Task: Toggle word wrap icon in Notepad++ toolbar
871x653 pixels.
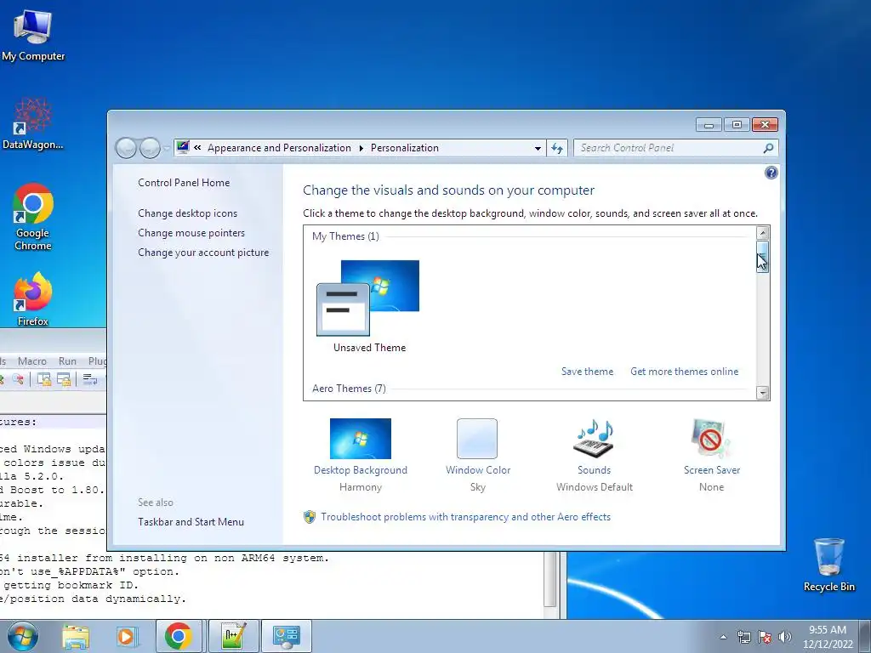Action: click(90, 379)
